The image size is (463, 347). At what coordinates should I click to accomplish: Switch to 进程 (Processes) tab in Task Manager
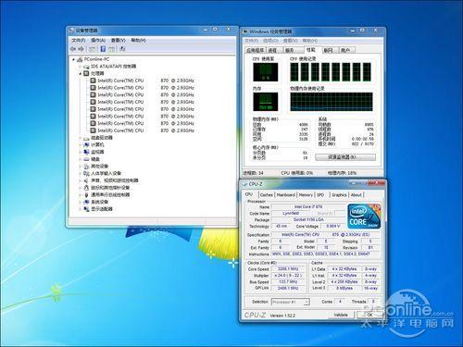point(273,50)
